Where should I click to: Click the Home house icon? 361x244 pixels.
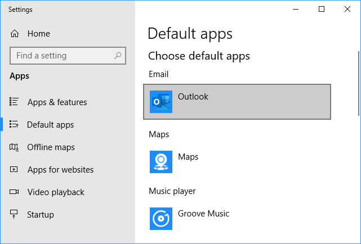pos(15,34)
